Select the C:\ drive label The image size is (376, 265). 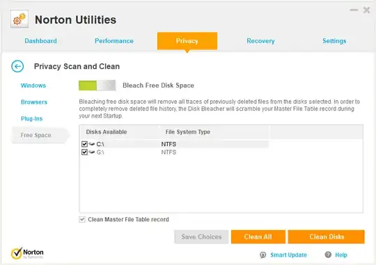[100, 144]
